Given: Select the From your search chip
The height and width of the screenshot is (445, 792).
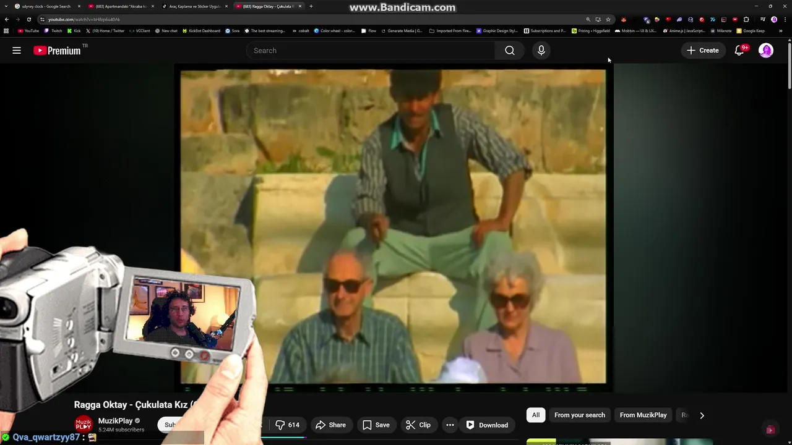Looking at the screenshot, I should (x=580, y=415).
